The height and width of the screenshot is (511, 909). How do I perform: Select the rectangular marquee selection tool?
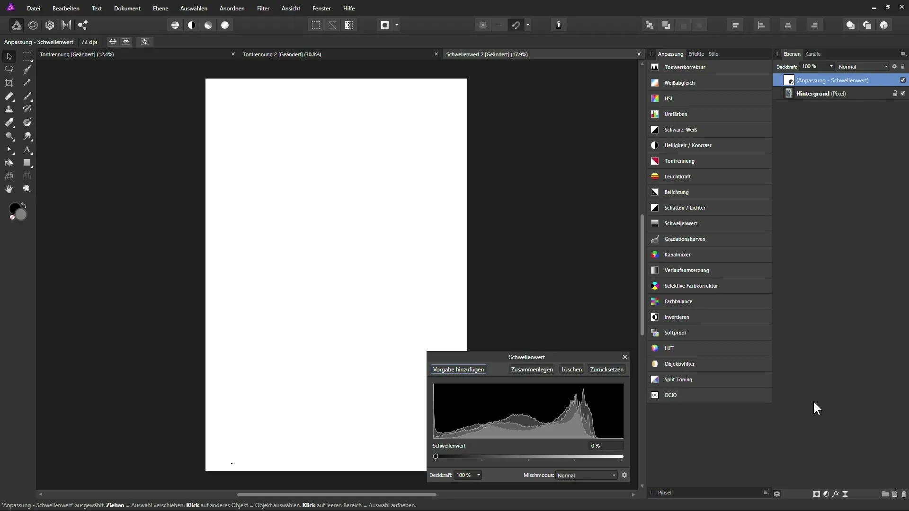(27, 56)
